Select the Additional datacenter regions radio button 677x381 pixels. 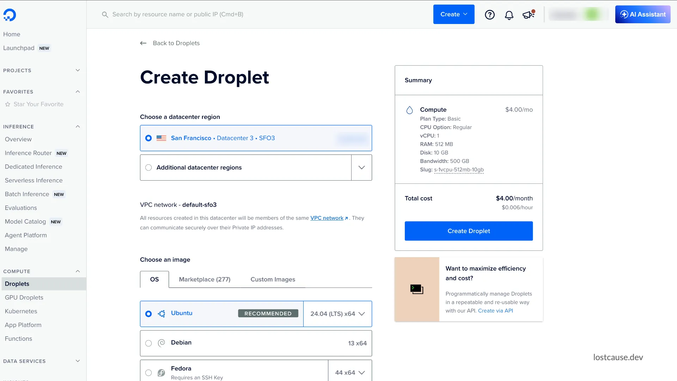click(x=148, y=168)
